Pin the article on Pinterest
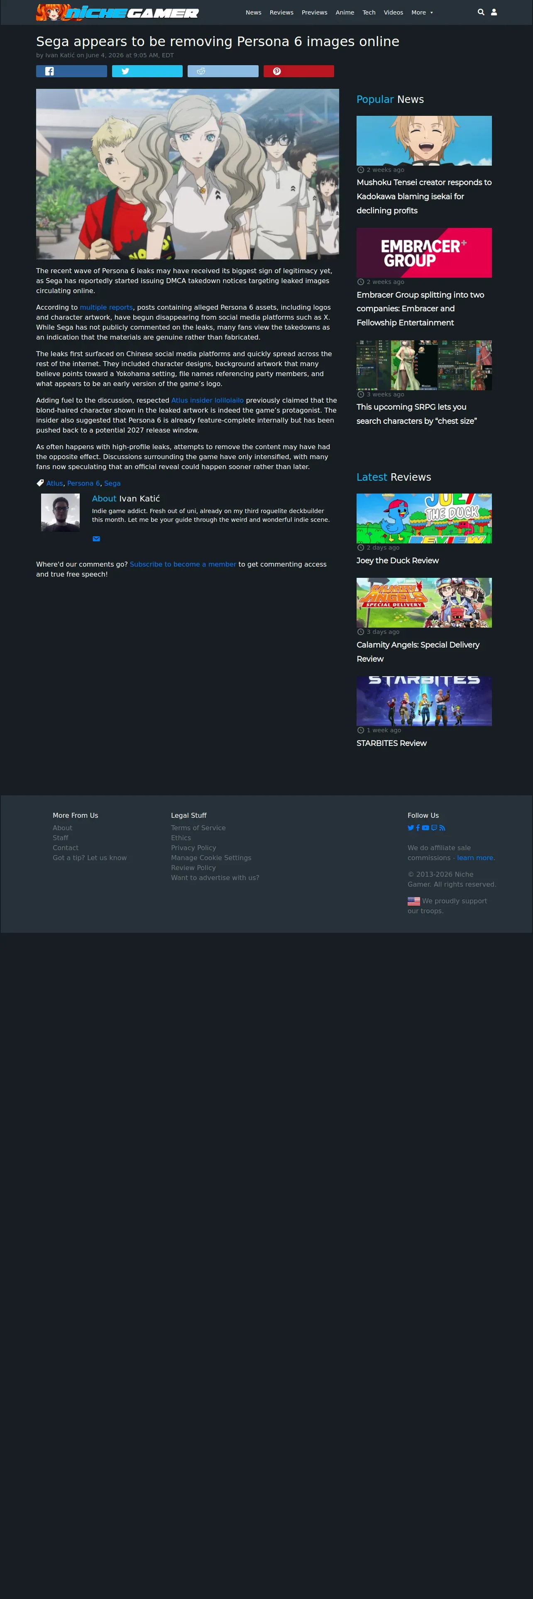This screenshot has height=1599, width=533. pos(298,71)
